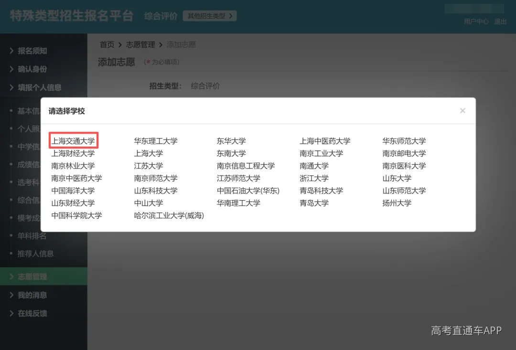Select 上海中医药大学
Image resolution: width=516 pixels, height=350 pixels.
point(325,141)
